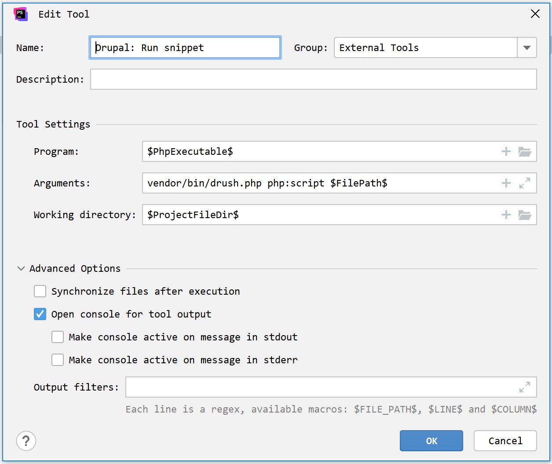This screenshot has height=464, width=552.
Task: Enable console active on stdout message
Action: coord(58,337)
